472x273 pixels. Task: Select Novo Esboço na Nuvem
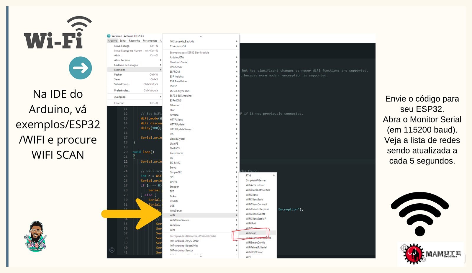point(135,51)
